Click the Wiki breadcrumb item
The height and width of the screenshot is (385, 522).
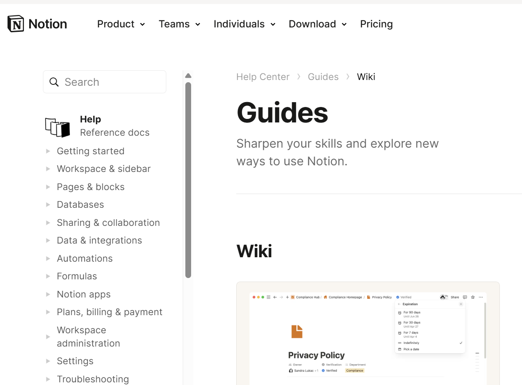(x=366, y=77)
